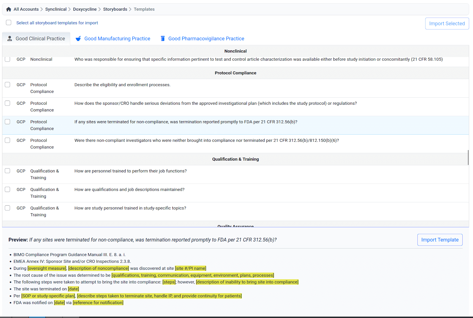Return to Storyboards breadcrumb link
The width and height of the screenshot is (473, 318).
pyautogui.click(x=115, y=9)
